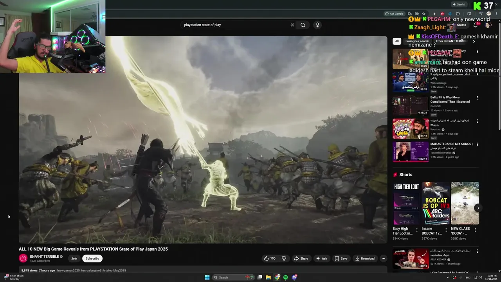Viewport: 501px width, 282px height.
Task: Open Insane BOBCAT 1v3 short
Action: pos(436,203)
